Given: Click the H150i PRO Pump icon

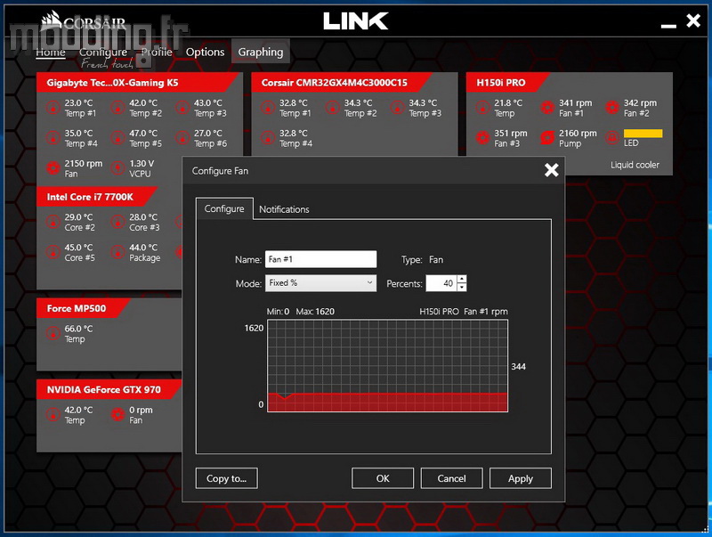Looking at the screenshot, I should tap(547, 138).
